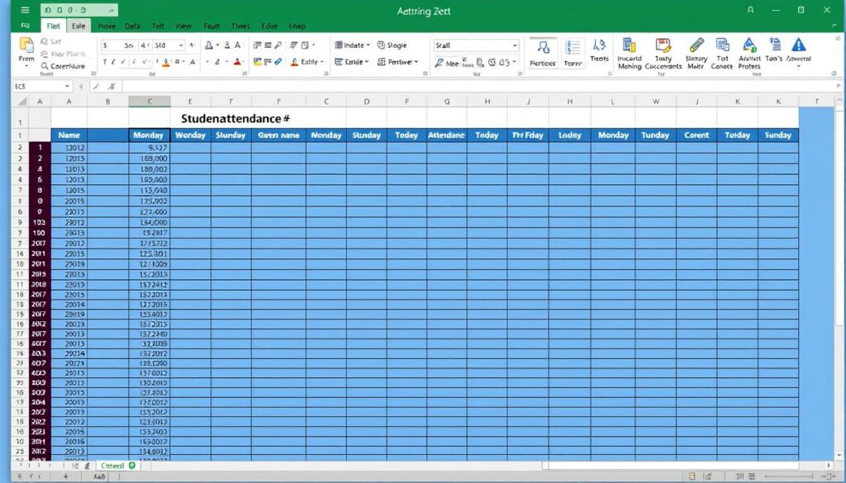846x483 pixels.
Task: Click the Stogie ribbon button
Action: click(392, 45)
